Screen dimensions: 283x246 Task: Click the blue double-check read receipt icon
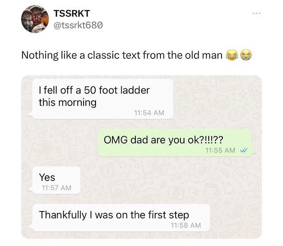coord(244,150)
